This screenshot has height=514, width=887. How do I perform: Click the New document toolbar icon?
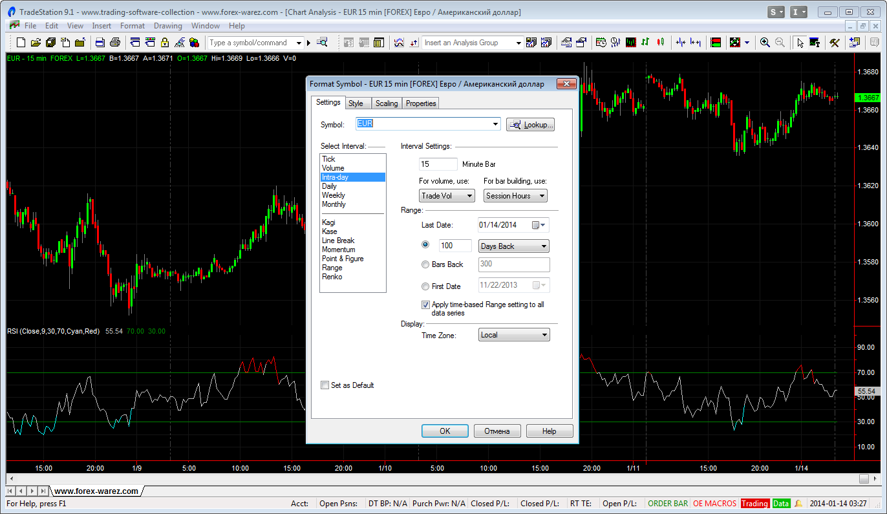pyautogui.click(x=21, y=43)
